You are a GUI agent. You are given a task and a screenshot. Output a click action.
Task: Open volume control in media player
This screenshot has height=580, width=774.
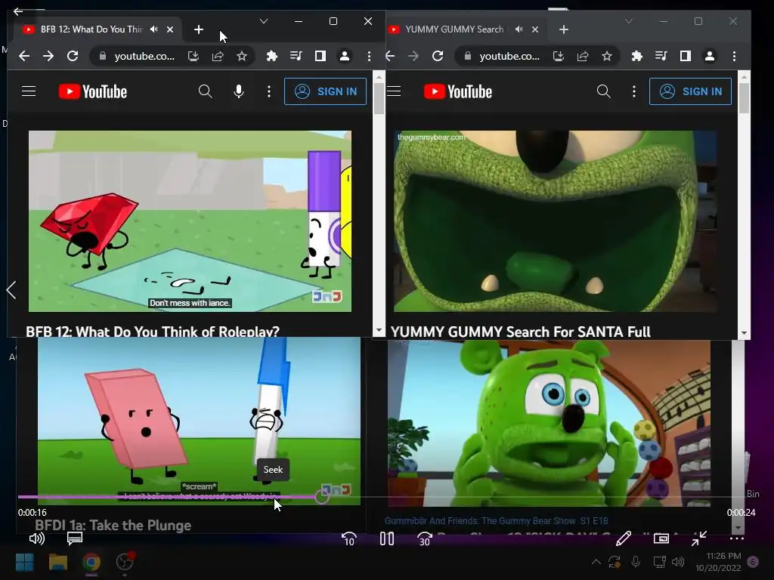click(x=36, y=538)
